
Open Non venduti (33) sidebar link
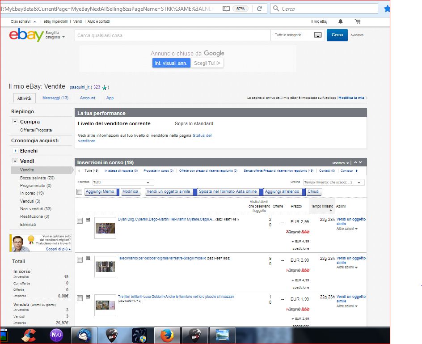point(35,209)
